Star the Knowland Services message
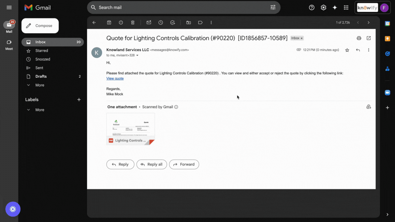This screenshot has height=222, width=395. tap(347, 50)
